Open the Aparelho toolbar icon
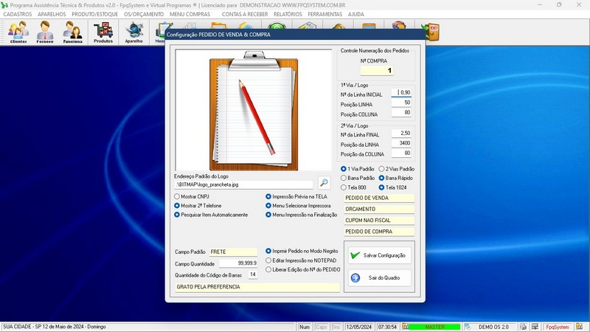 coord(134,32)
